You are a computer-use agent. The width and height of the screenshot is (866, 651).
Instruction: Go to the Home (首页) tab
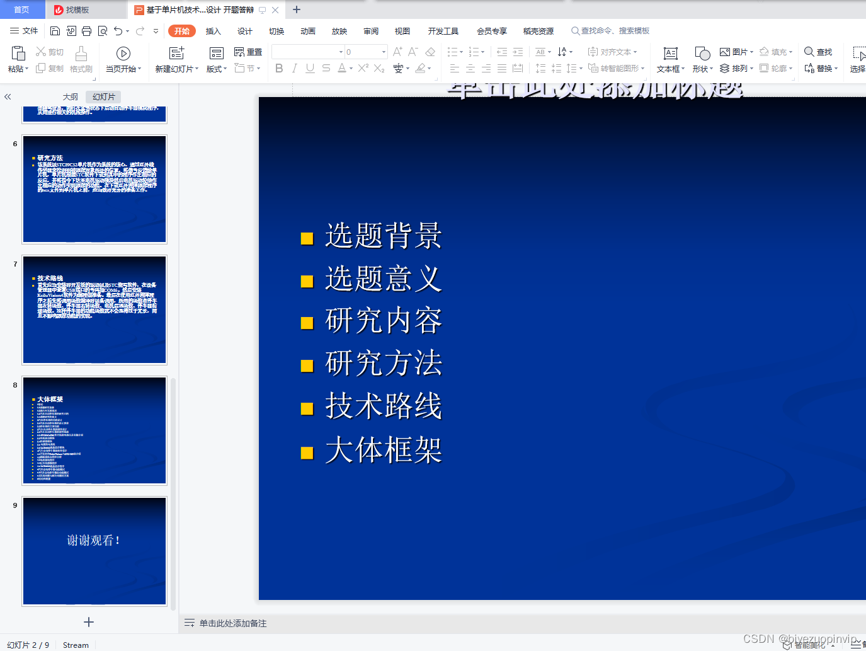click(22, 9)
